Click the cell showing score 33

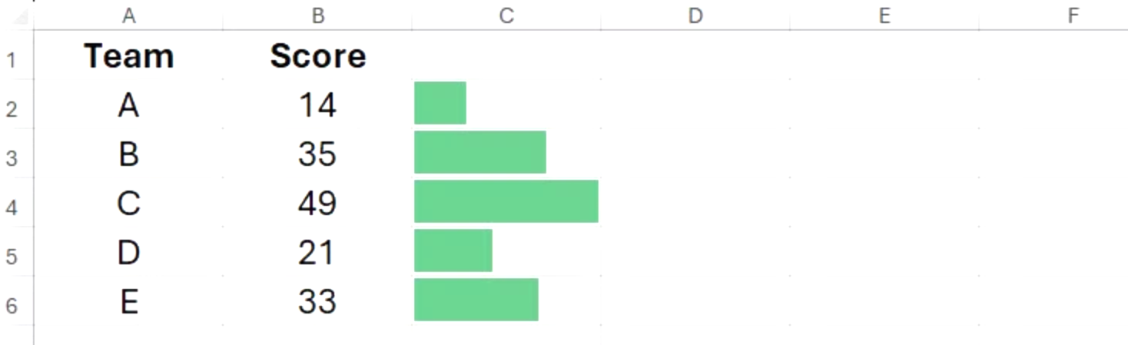pos(317,301)
